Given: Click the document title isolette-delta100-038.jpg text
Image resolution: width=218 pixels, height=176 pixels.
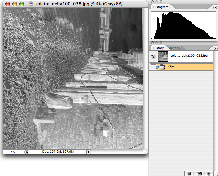Looking at the screenshot, I should pyautogui.click(x=62, y=4).
